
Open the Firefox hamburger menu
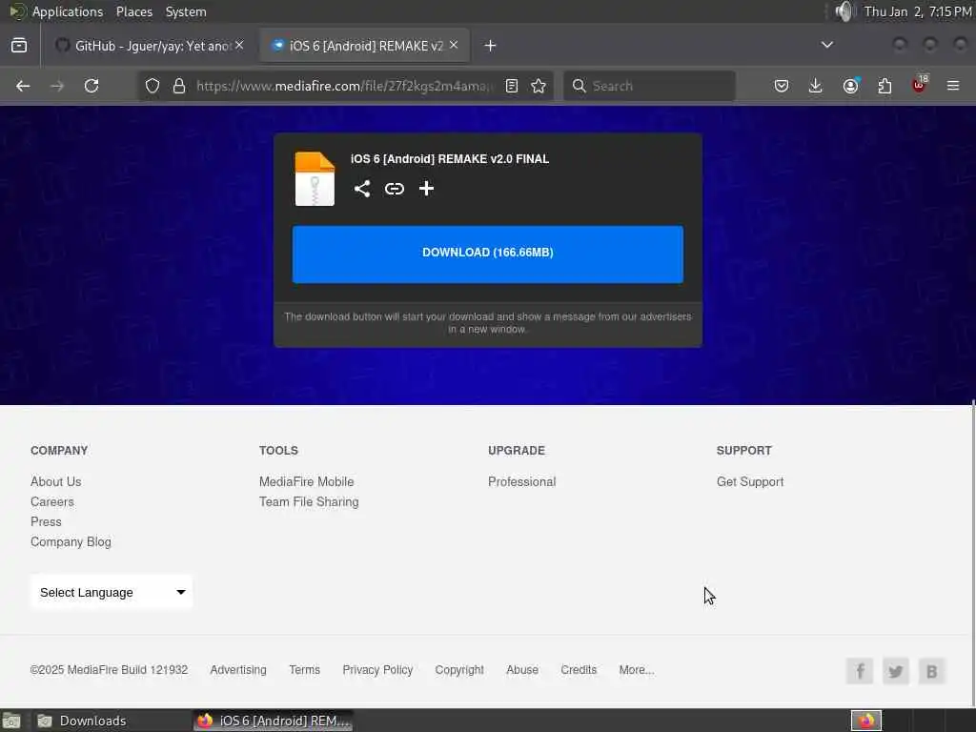point(953,86)
